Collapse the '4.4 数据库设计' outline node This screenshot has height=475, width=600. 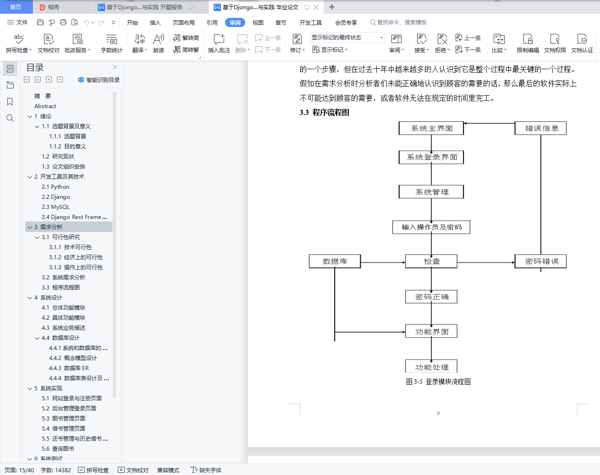click(37, 338)
